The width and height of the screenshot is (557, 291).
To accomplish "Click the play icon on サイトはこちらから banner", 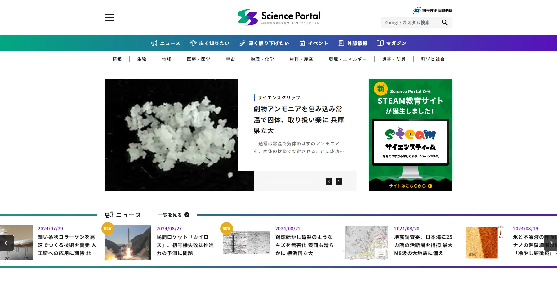I will click(430, 186).
